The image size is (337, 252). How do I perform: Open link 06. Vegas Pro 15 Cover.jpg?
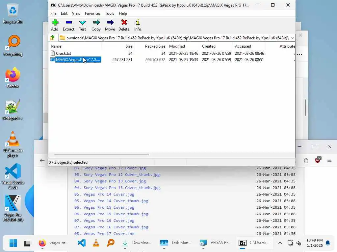click(x=104, y=207)
